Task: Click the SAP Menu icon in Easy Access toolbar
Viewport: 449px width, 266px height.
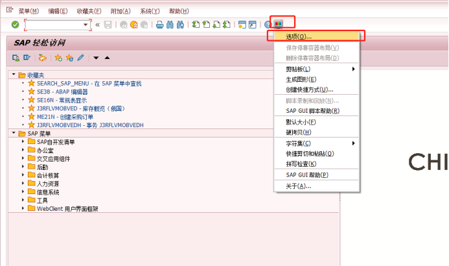Action: point(27,58)
